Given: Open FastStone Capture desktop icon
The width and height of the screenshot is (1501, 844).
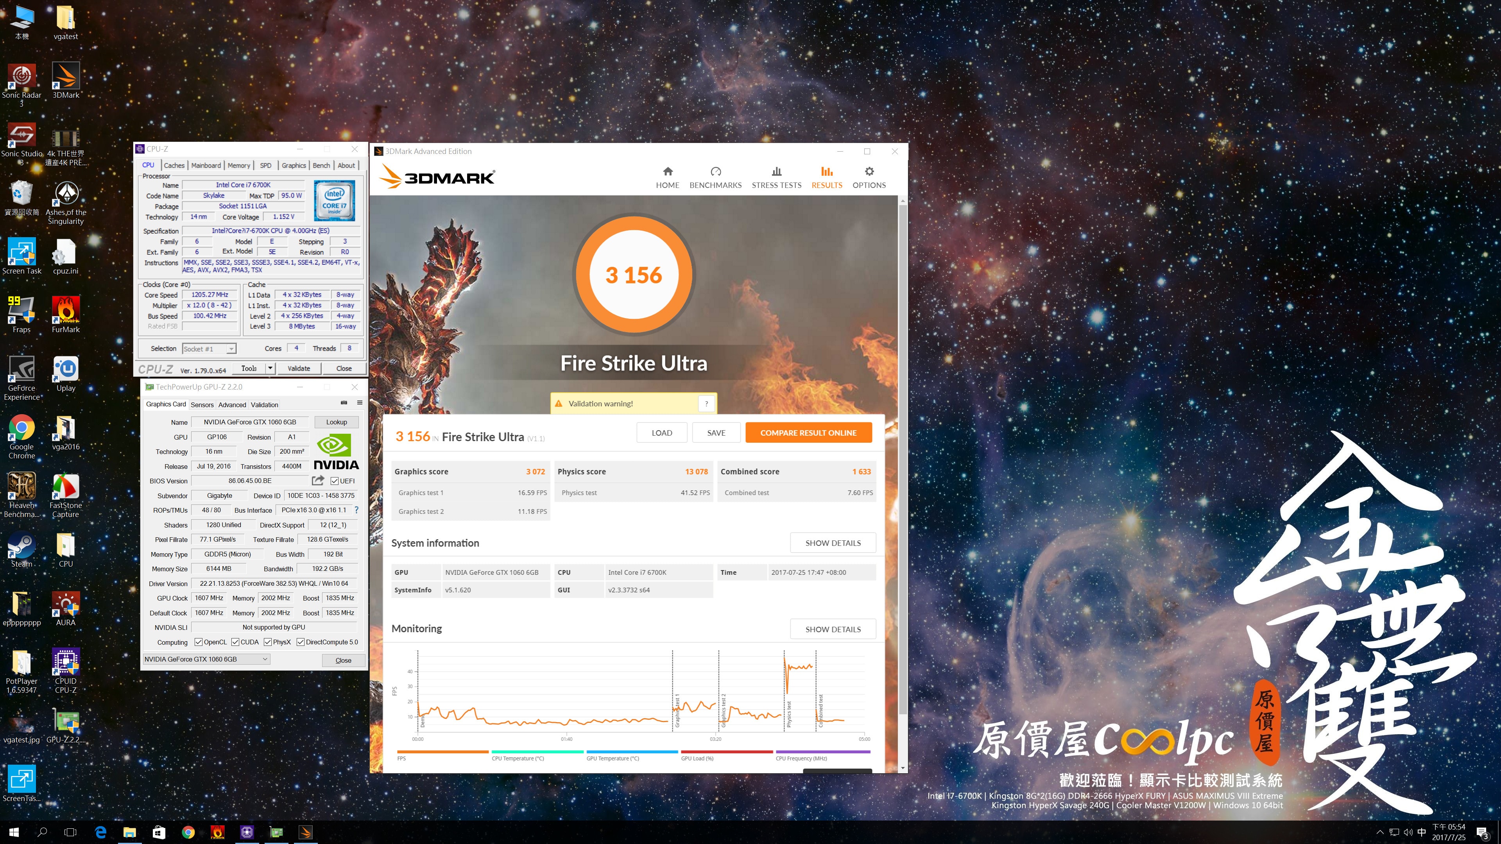Looking at the screenshot, I should (66, 495).
